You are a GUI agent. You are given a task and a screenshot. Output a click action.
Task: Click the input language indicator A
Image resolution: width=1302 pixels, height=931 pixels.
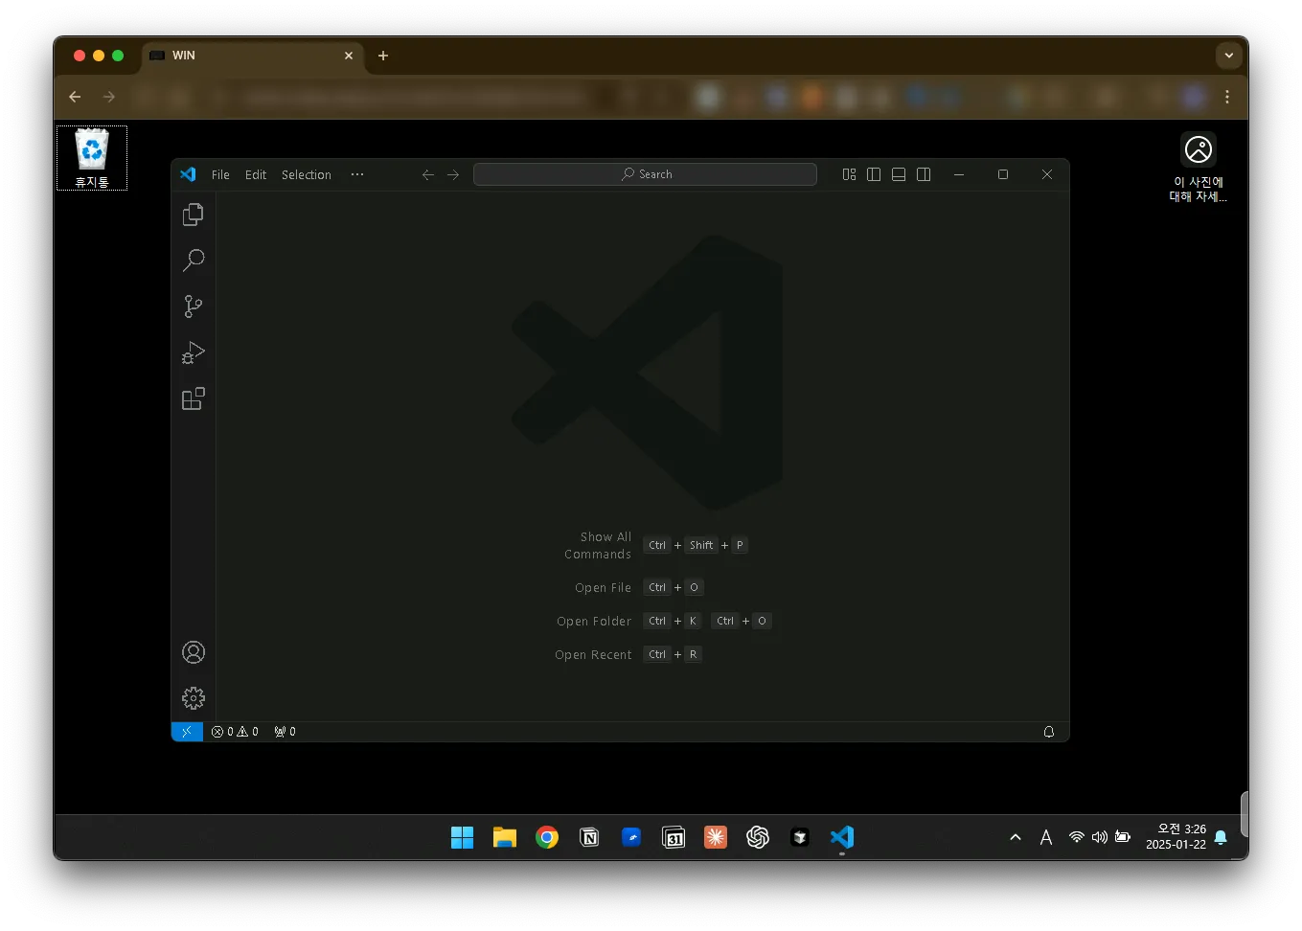click(1046, 838)
